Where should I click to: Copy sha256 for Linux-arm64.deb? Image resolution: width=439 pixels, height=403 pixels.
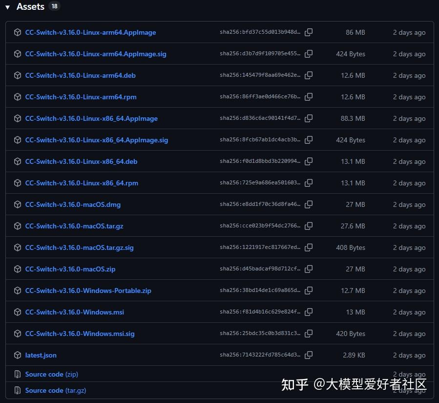(x=309, y=75)
